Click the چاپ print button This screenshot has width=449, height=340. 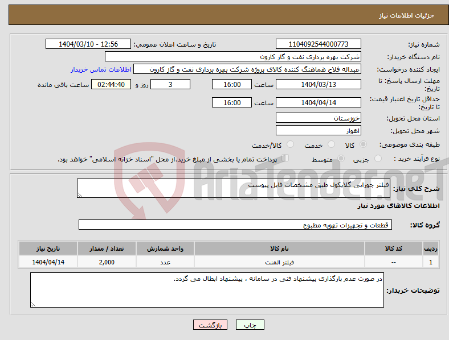(250, 325)
